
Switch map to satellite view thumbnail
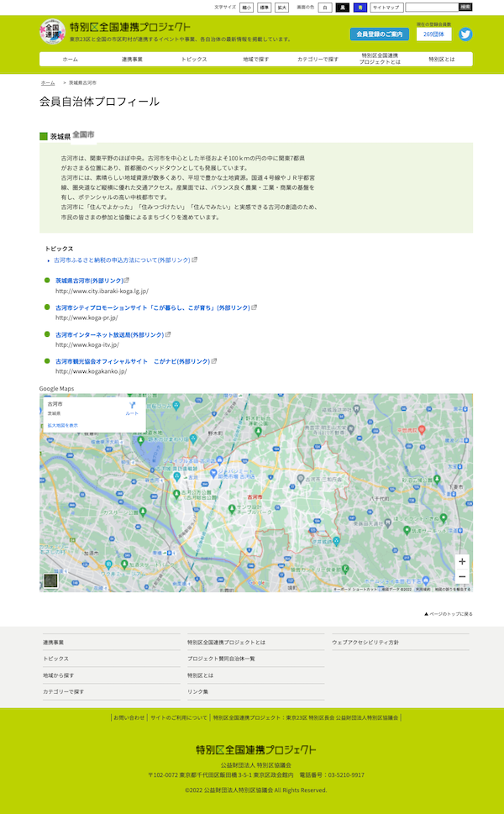51,580
